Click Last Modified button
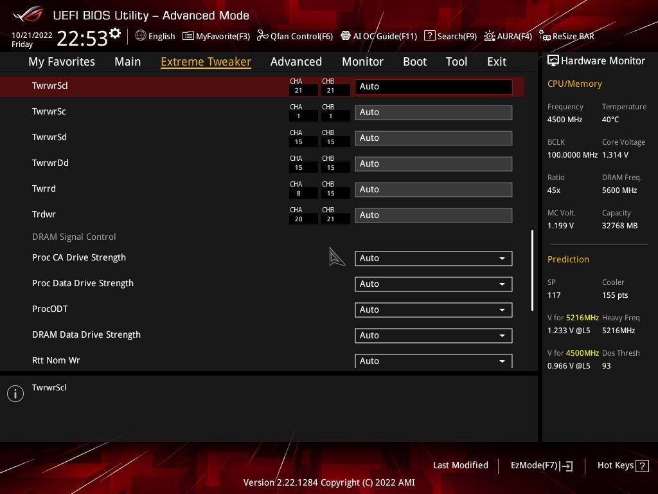Image resolution: width=658 pixels, height=494 pixels. [x=460, y=465]
